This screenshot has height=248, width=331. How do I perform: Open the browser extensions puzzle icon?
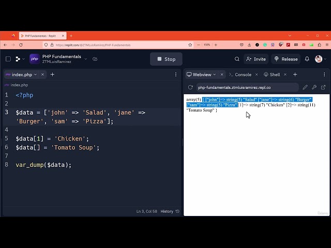coord(320,45)
